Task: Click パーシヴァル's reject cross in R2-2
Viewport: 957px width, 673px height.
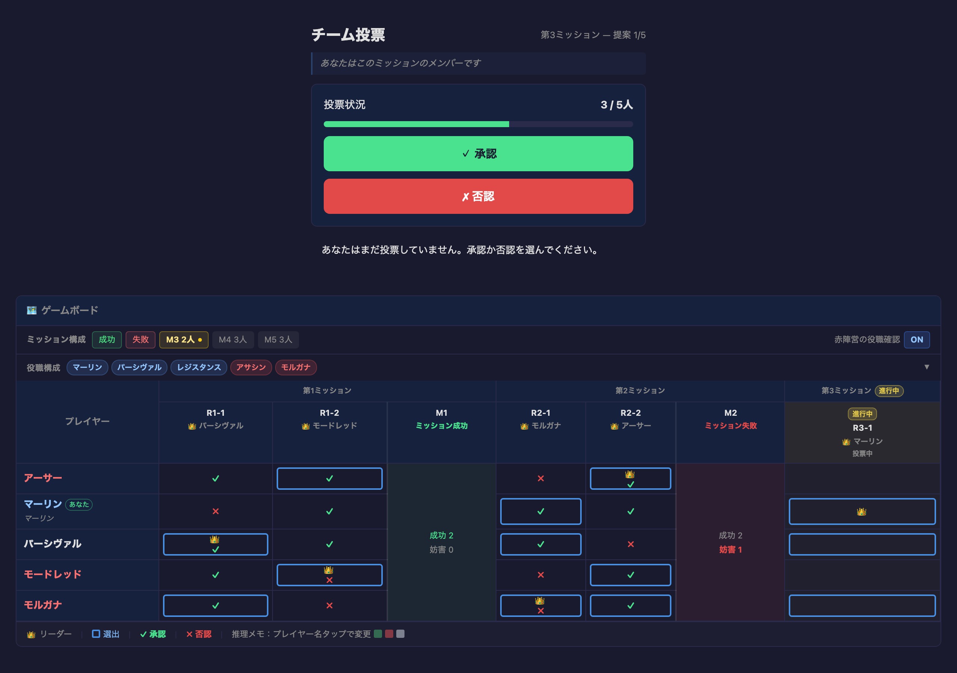Action: [631, 544]
